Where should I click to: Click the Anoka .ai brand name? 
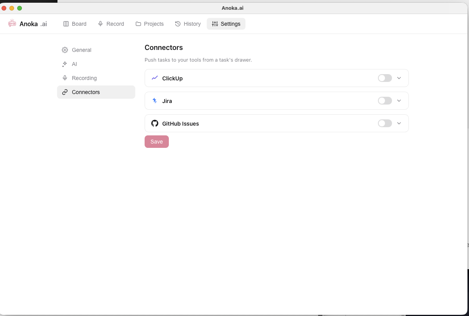point(33,24)
